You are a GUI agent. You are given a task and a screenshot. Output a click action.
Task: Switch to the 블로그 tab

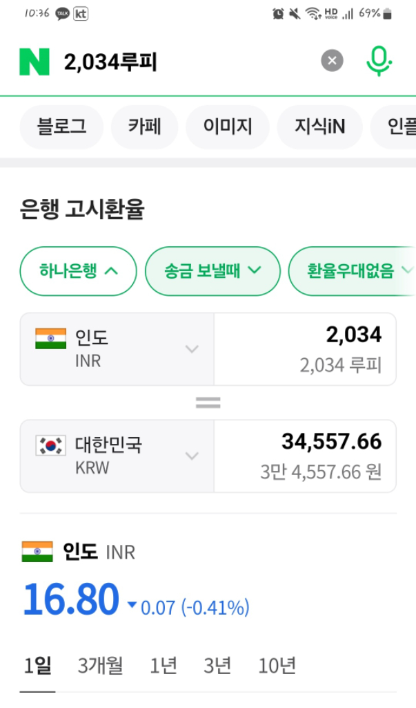[x=62, y=127]
